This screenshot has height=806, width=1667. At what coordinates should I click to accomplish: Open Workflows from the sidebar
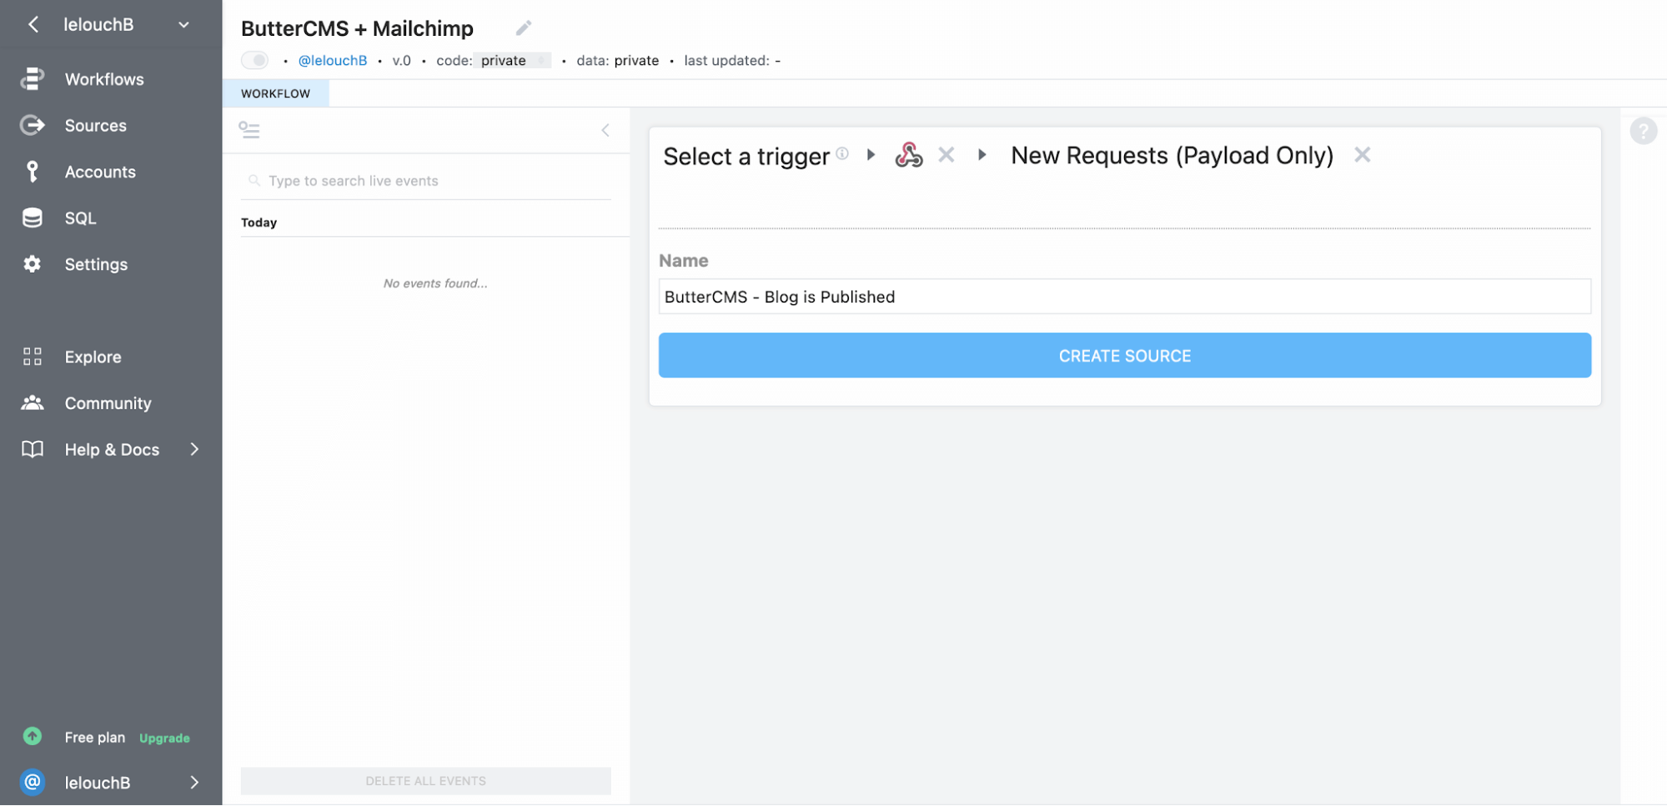coord(104,79)
